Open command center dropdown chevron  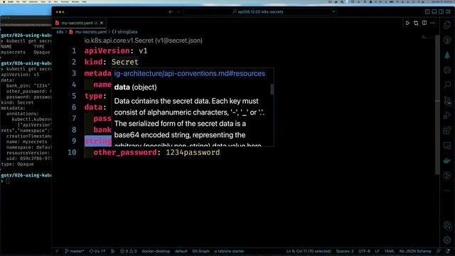[x=333, y=12]
